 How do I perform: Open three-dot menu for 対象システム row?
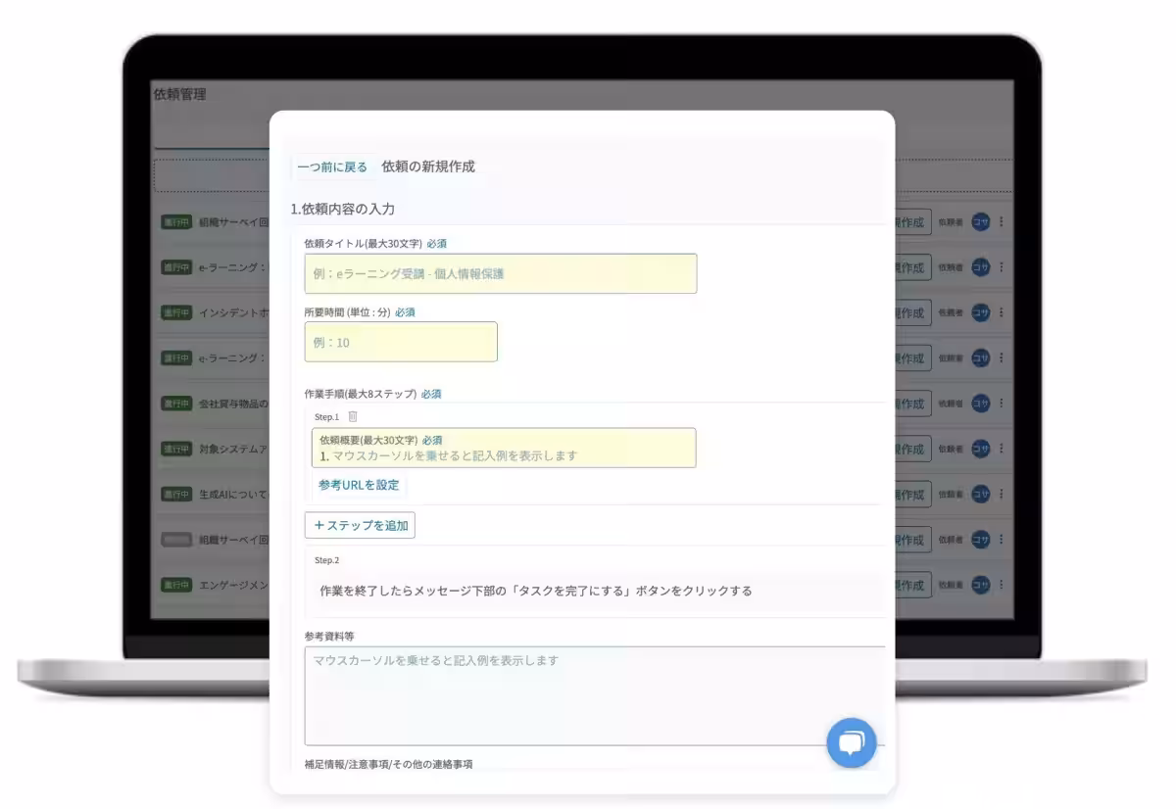1001,449
